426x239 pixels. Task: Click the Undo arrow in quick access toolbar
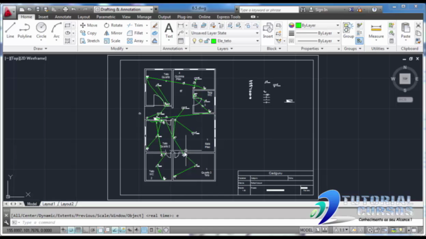pos(73,9)
